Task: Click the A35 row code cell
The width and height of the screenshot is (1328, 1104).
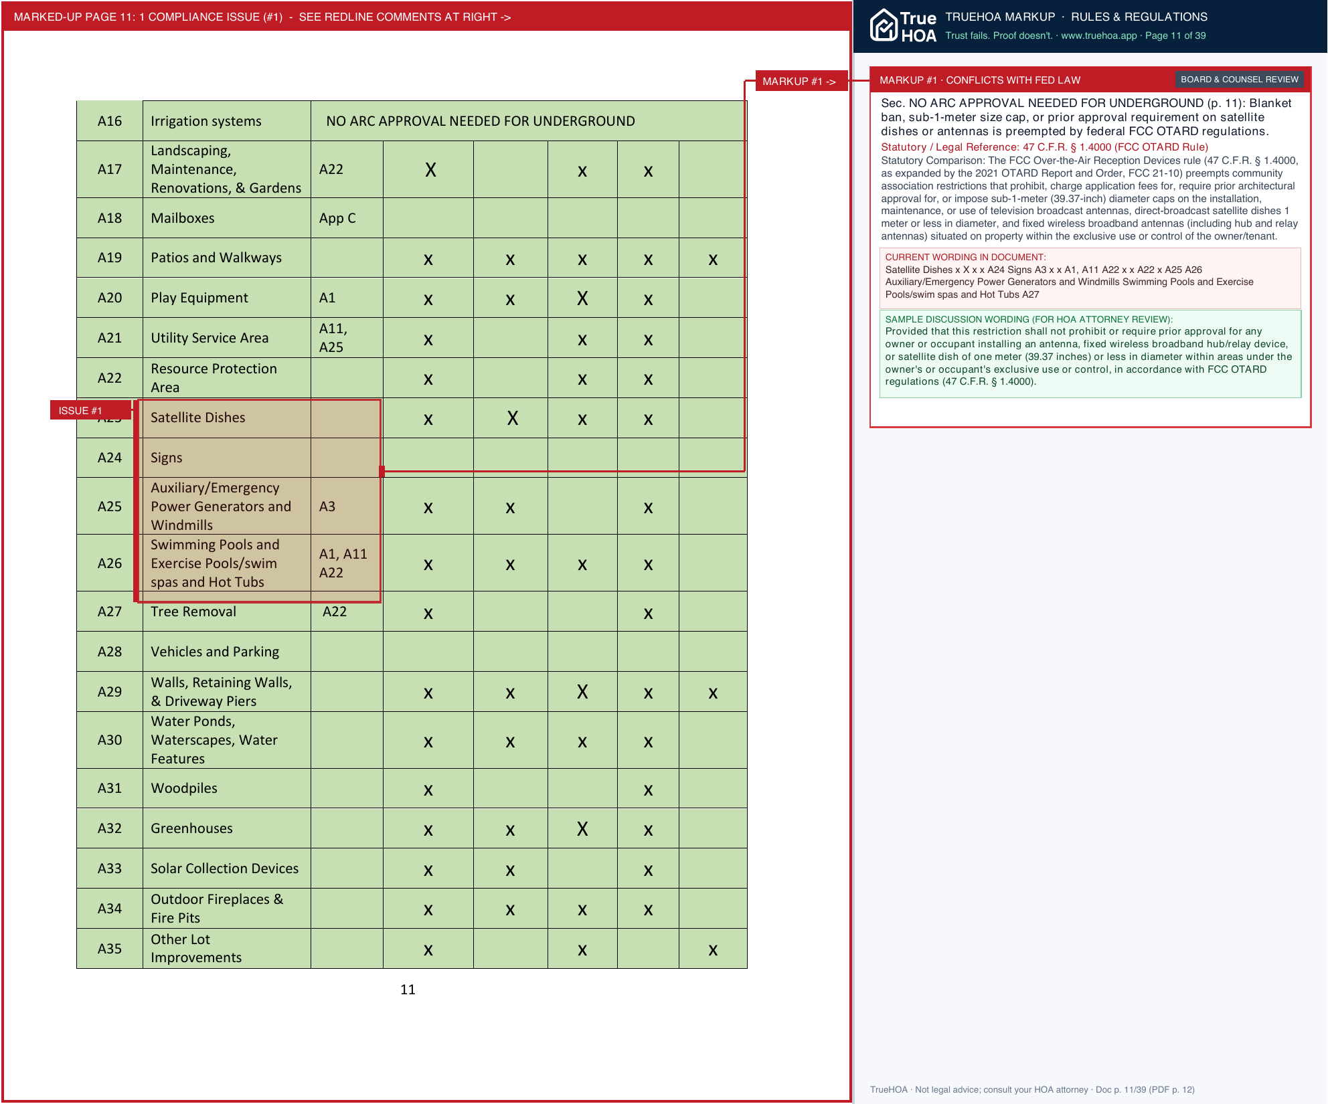Action: 110,949
